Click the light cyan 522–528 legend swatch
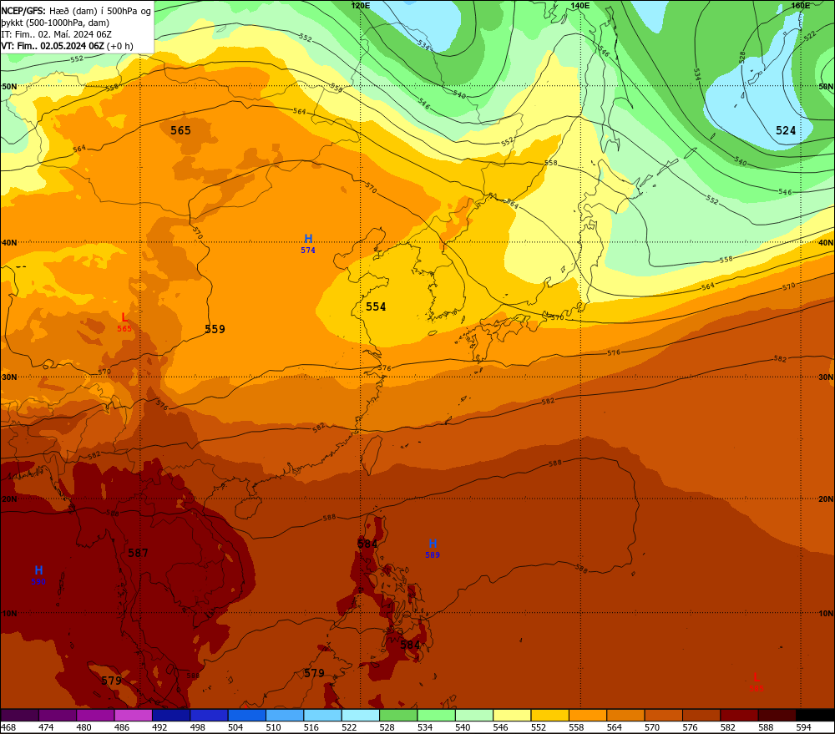The image size is (835, 734). coord(361,715)
